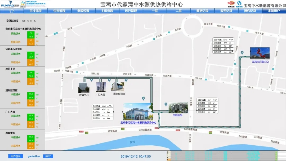Click the 教育中心 building image
Image resolution: width=286 pixels, height=161 pixels.
pyautogui.click(x=83, y=87)
